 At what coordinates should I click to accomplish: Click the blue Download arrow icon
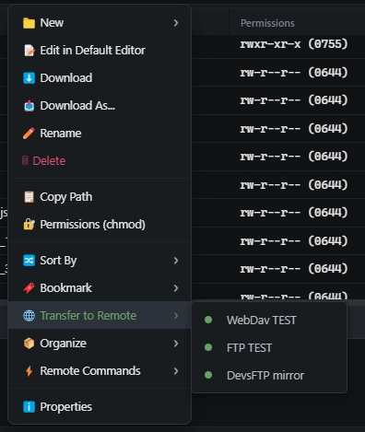coord(29,78)
